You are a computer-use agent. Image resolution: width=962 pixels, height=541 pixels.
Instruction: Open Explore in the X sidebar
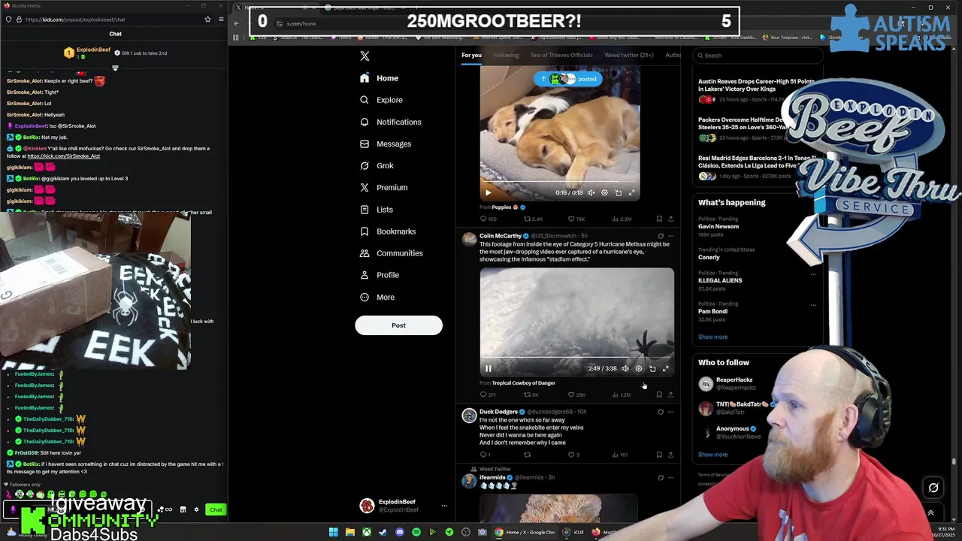(x=381, y=100)
